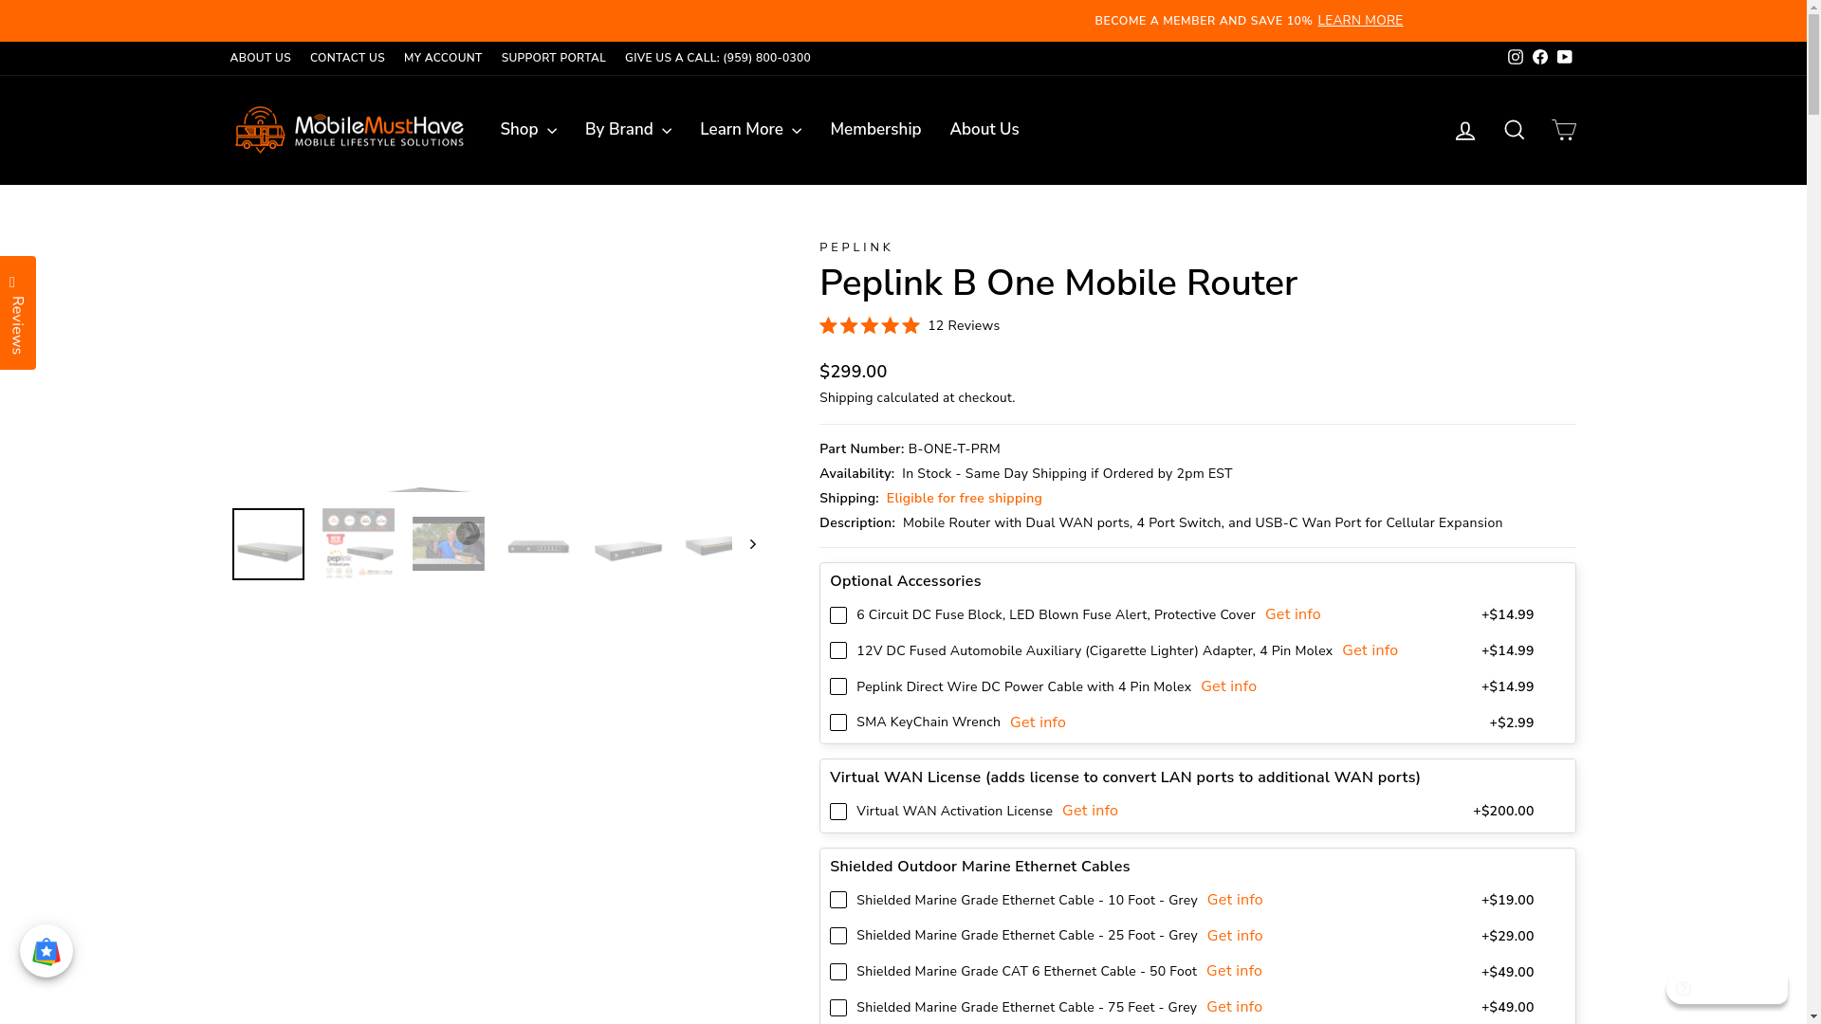Screen dimensions: 1821x1024
Task: Get info for 6 Circuit DC Fuse Block
Action: coord(1292,614)
